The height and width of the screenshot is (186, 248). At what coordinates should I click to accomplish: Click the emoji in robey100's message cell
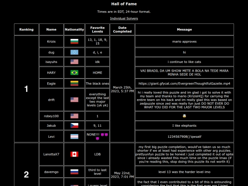[184, 116]
